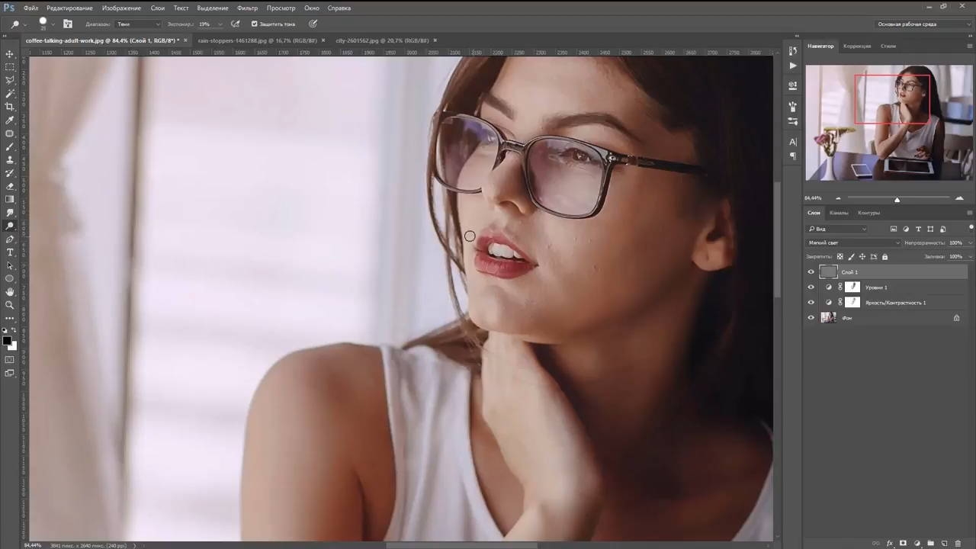Open the Brush Presets panel icon
Viewport: 976px width, 549px height.
[x=793, y=121]
